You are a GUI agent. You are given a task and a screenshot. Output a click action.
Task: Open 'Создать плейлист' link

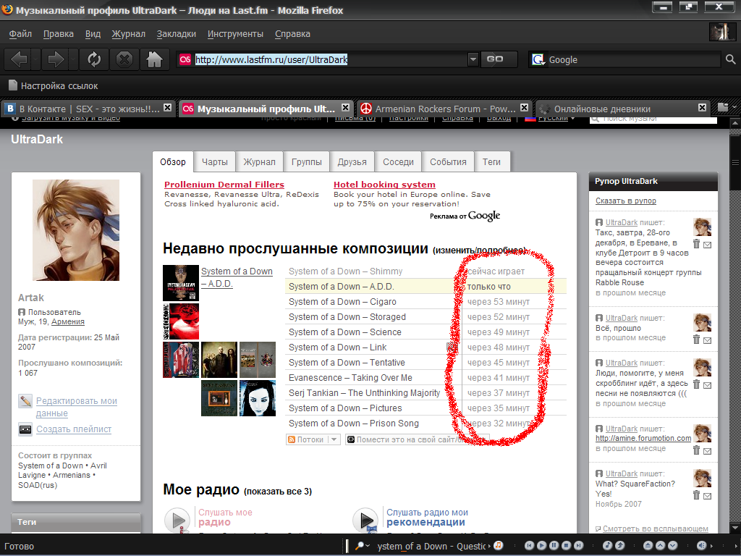tap(74, 429)
